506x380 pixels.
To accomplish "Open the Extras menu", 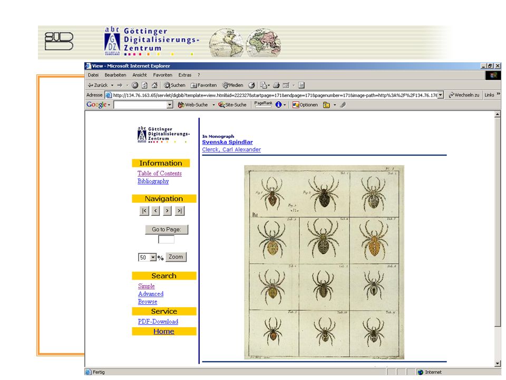I will click(185, 75).
